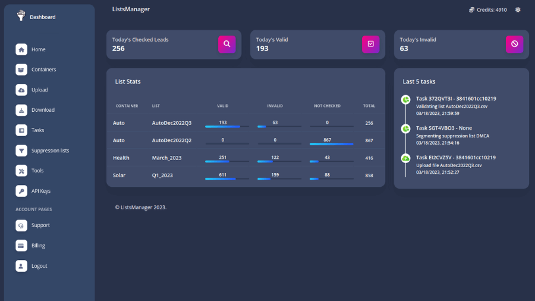Open the Support page
The height and width of the screenshot is (301, 535).
pos(40,225)
